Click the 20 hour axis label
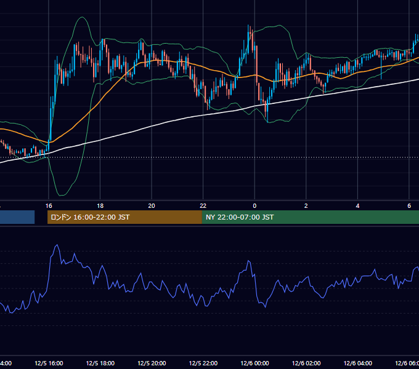Screen dimensions: 419x369 coord(152,206)
